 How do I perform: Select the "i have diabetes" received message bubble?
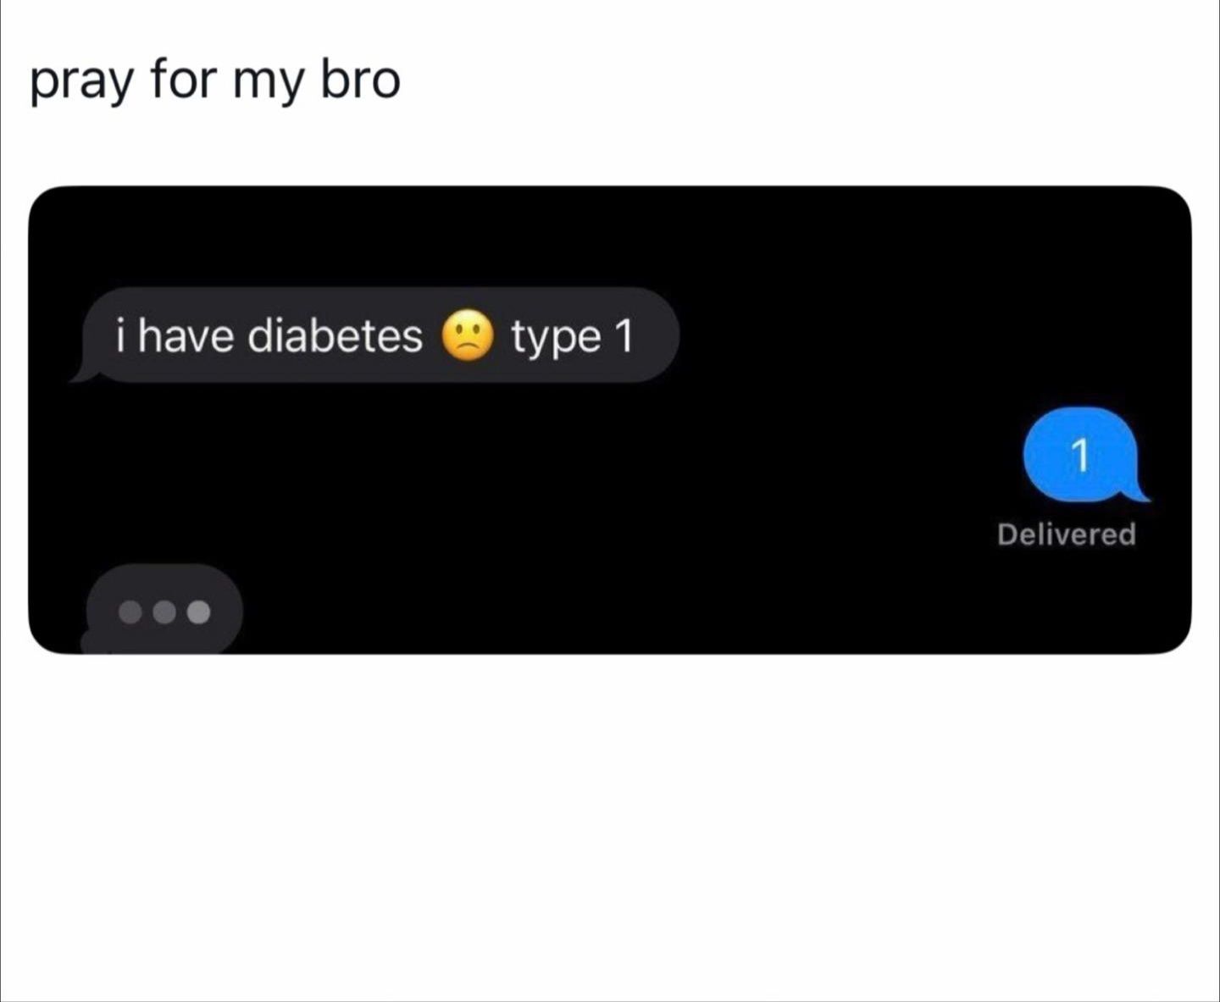(374, 335)
